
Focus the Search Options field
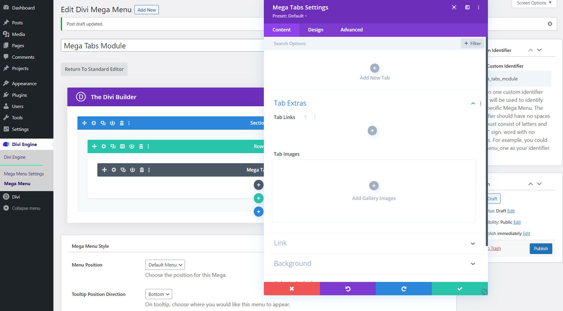tap(363, 43)
